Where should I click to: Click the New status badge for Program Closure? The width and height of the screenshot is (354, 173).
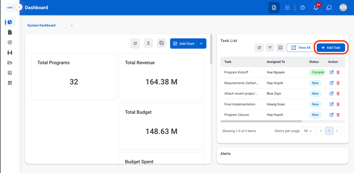click(x=315, y=115)
